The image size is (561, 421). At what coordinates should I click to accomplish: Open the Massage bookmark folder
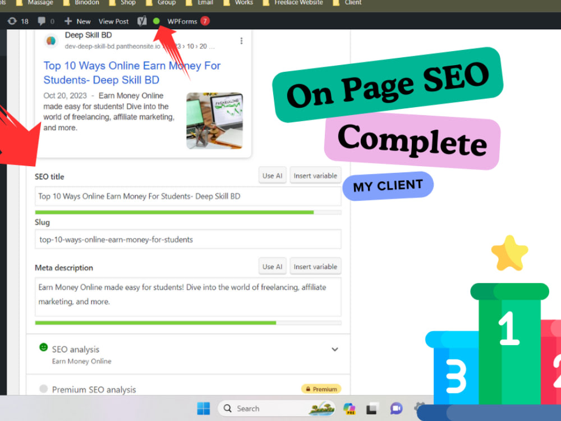(x=34, y=3)
